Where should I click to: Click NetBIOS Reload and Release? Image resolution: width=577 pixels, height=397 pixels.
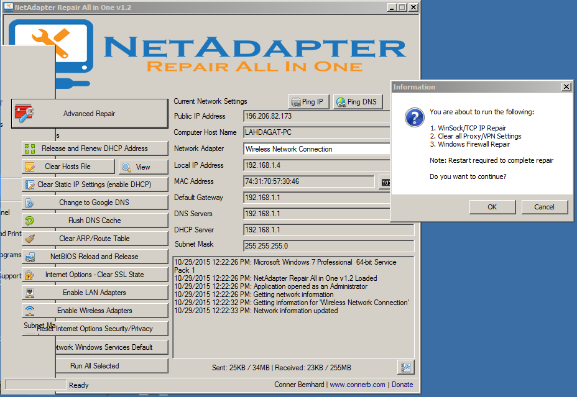coord(95,257)
